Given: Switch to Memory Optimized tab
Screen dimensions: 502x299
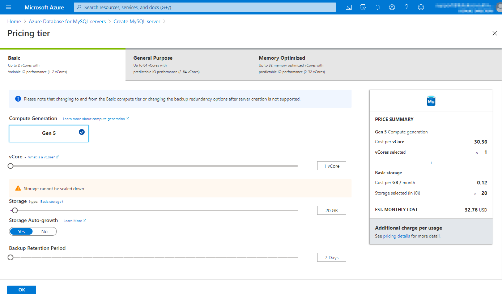Looking at the screenshot, I should pos(314,65).
